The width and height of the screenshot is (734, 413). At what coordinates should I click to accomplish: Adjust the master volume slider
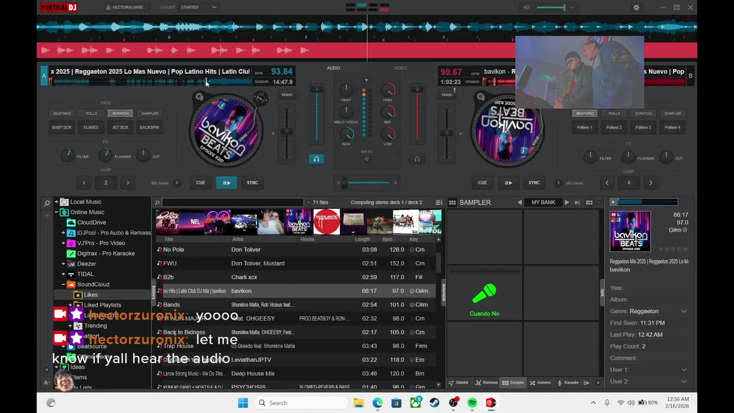(551, 7)
